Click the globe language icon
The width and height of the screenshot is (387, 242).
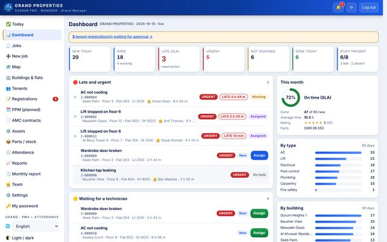pos(8,226)
